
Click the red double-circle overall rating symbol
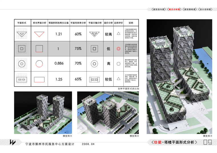tap(118, 49)
